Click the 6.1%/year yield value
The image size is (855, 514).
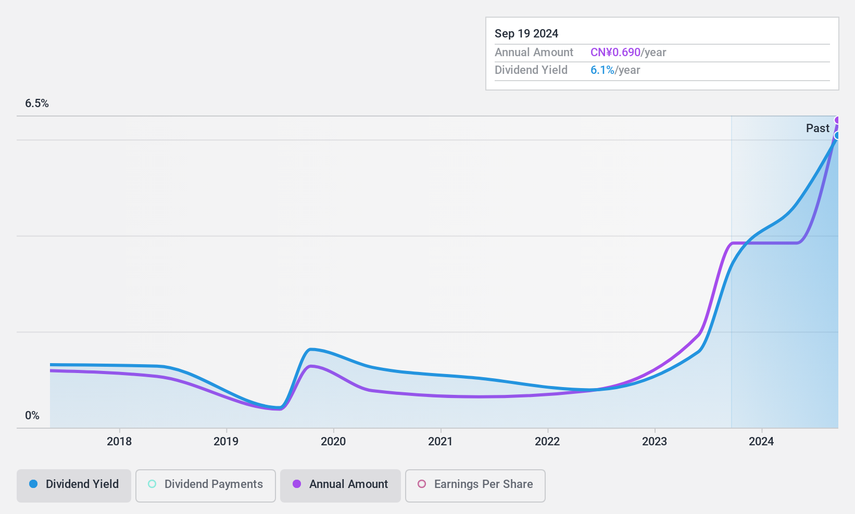[615, 70]
